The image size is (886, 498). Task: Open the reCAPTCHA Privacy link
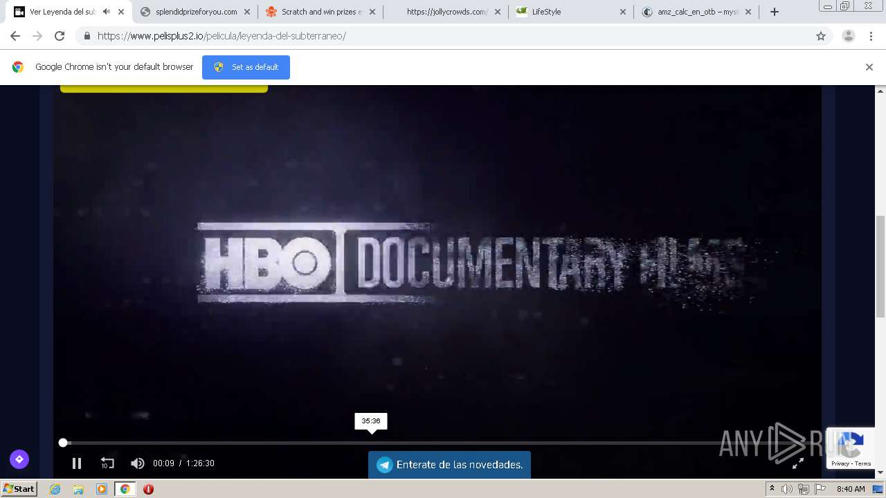point(840,463)
